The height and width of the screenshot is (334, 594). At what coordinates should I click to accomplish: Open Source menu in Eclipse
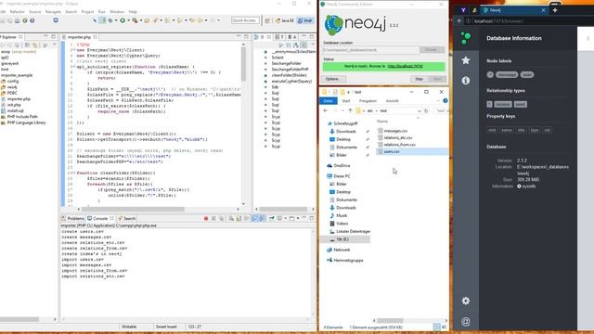[x=35, y=12]
